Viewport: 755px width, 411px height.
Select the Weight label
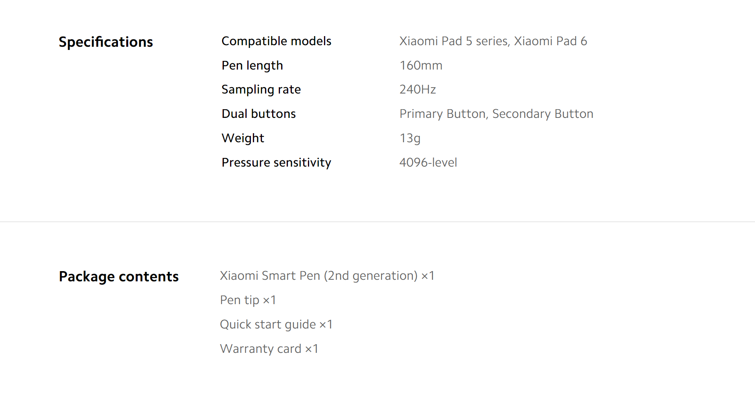243,138
